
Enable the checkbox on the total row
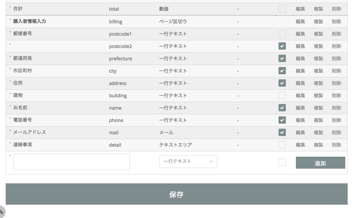(x=282, y=9)
